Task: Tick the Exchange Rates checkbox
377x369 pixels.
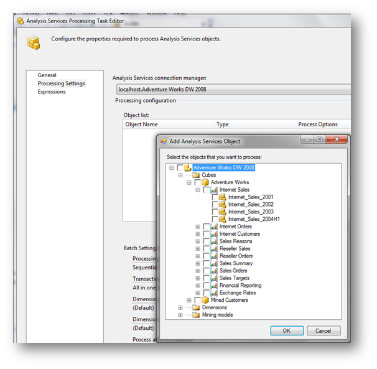Action: (207, 293)
